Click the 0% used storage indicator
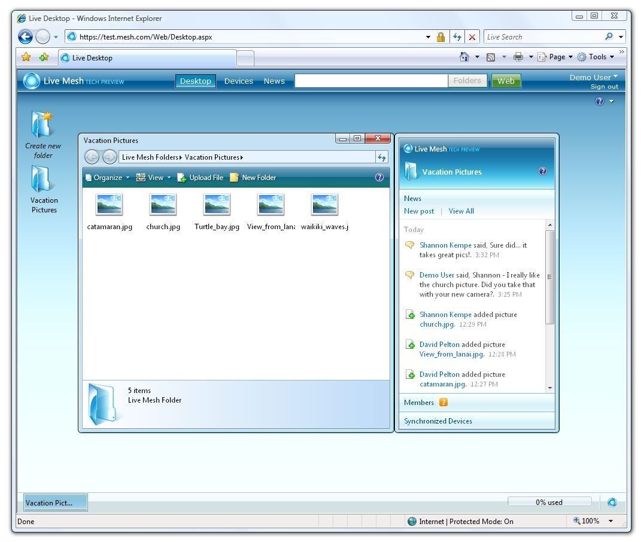This screenshot has width=641, height=542. coord(548,502)
